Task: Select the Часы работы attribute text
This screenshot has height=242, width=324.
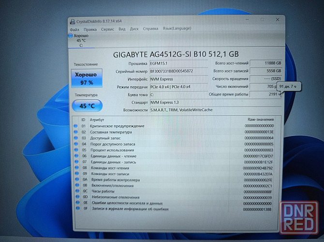Action: (103, 191)
